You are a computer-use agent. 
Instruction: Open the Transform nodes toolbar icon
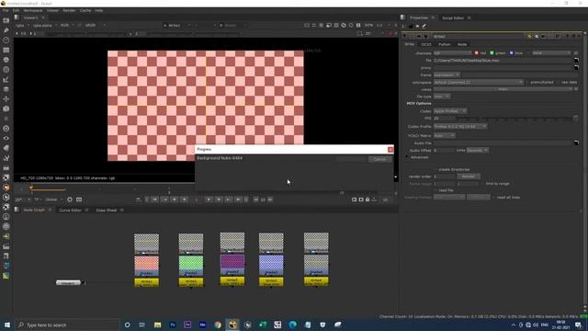coord(6,99)
